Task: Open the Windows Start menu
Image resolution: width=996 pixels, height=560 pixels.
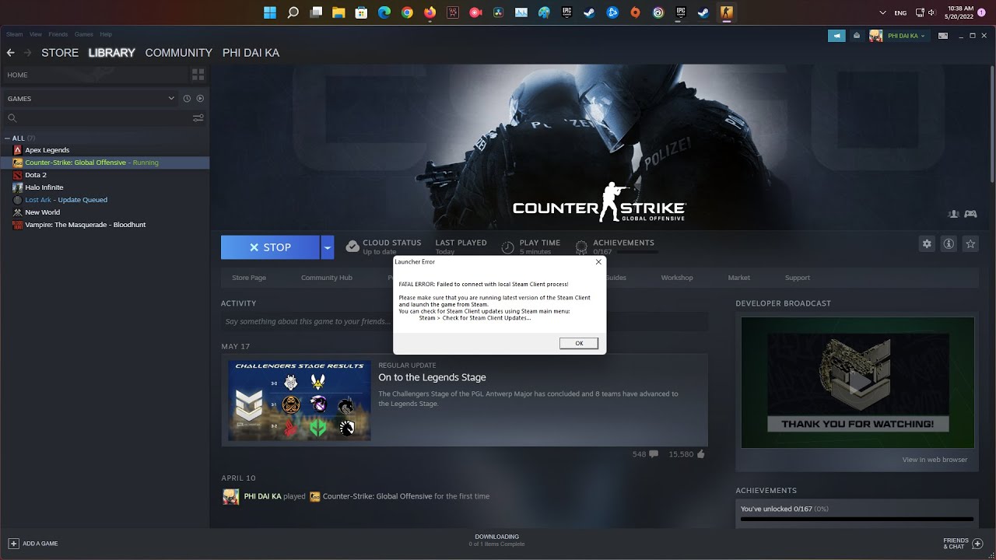Action: pos(270,12)
